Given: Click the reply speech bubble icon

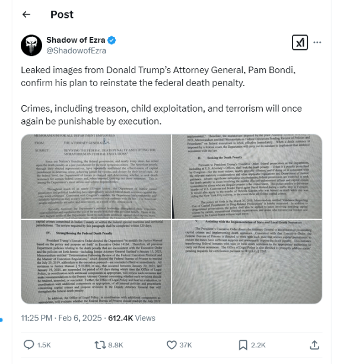Looking at the screenshot, I should 29,345.
